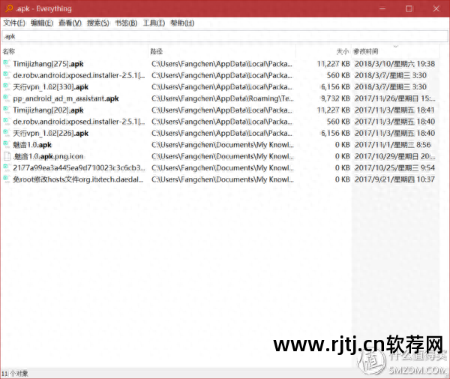Select the pp_android_ad_m_assistant.apk file icon

[x=6, y=98]
